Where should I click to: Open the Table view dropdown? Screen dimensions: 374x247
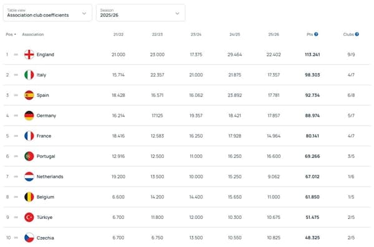(47, 13)
